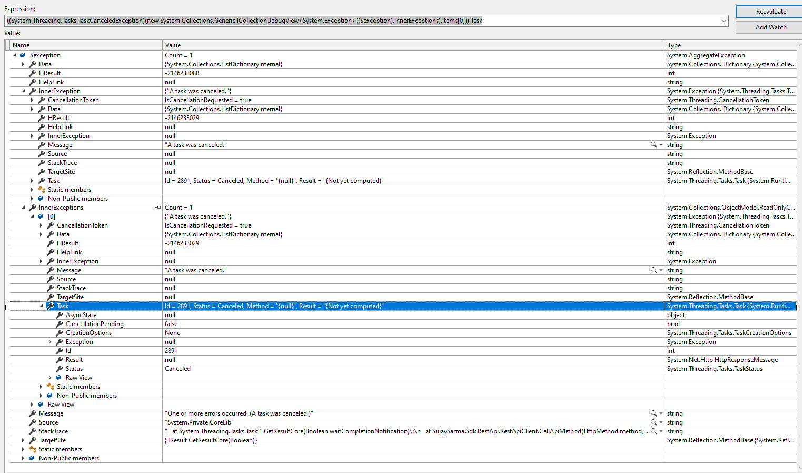The image size is (802, 473).
Task: Expand the Data node under $exception
Action: click(x=23, y=64)
